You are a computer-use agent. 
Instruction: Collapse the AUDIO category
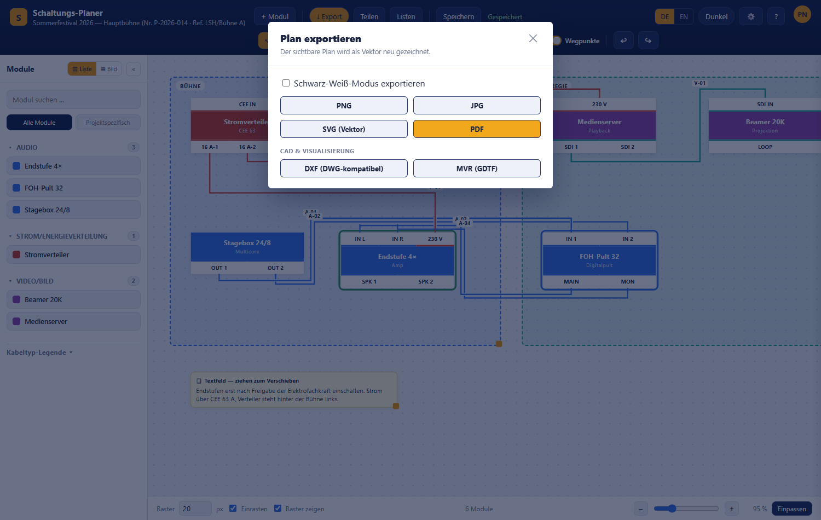74,147
